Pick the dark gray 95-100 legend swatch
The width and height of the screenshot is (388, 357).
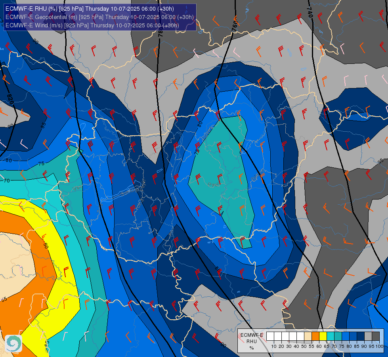[x=376, y=336]
